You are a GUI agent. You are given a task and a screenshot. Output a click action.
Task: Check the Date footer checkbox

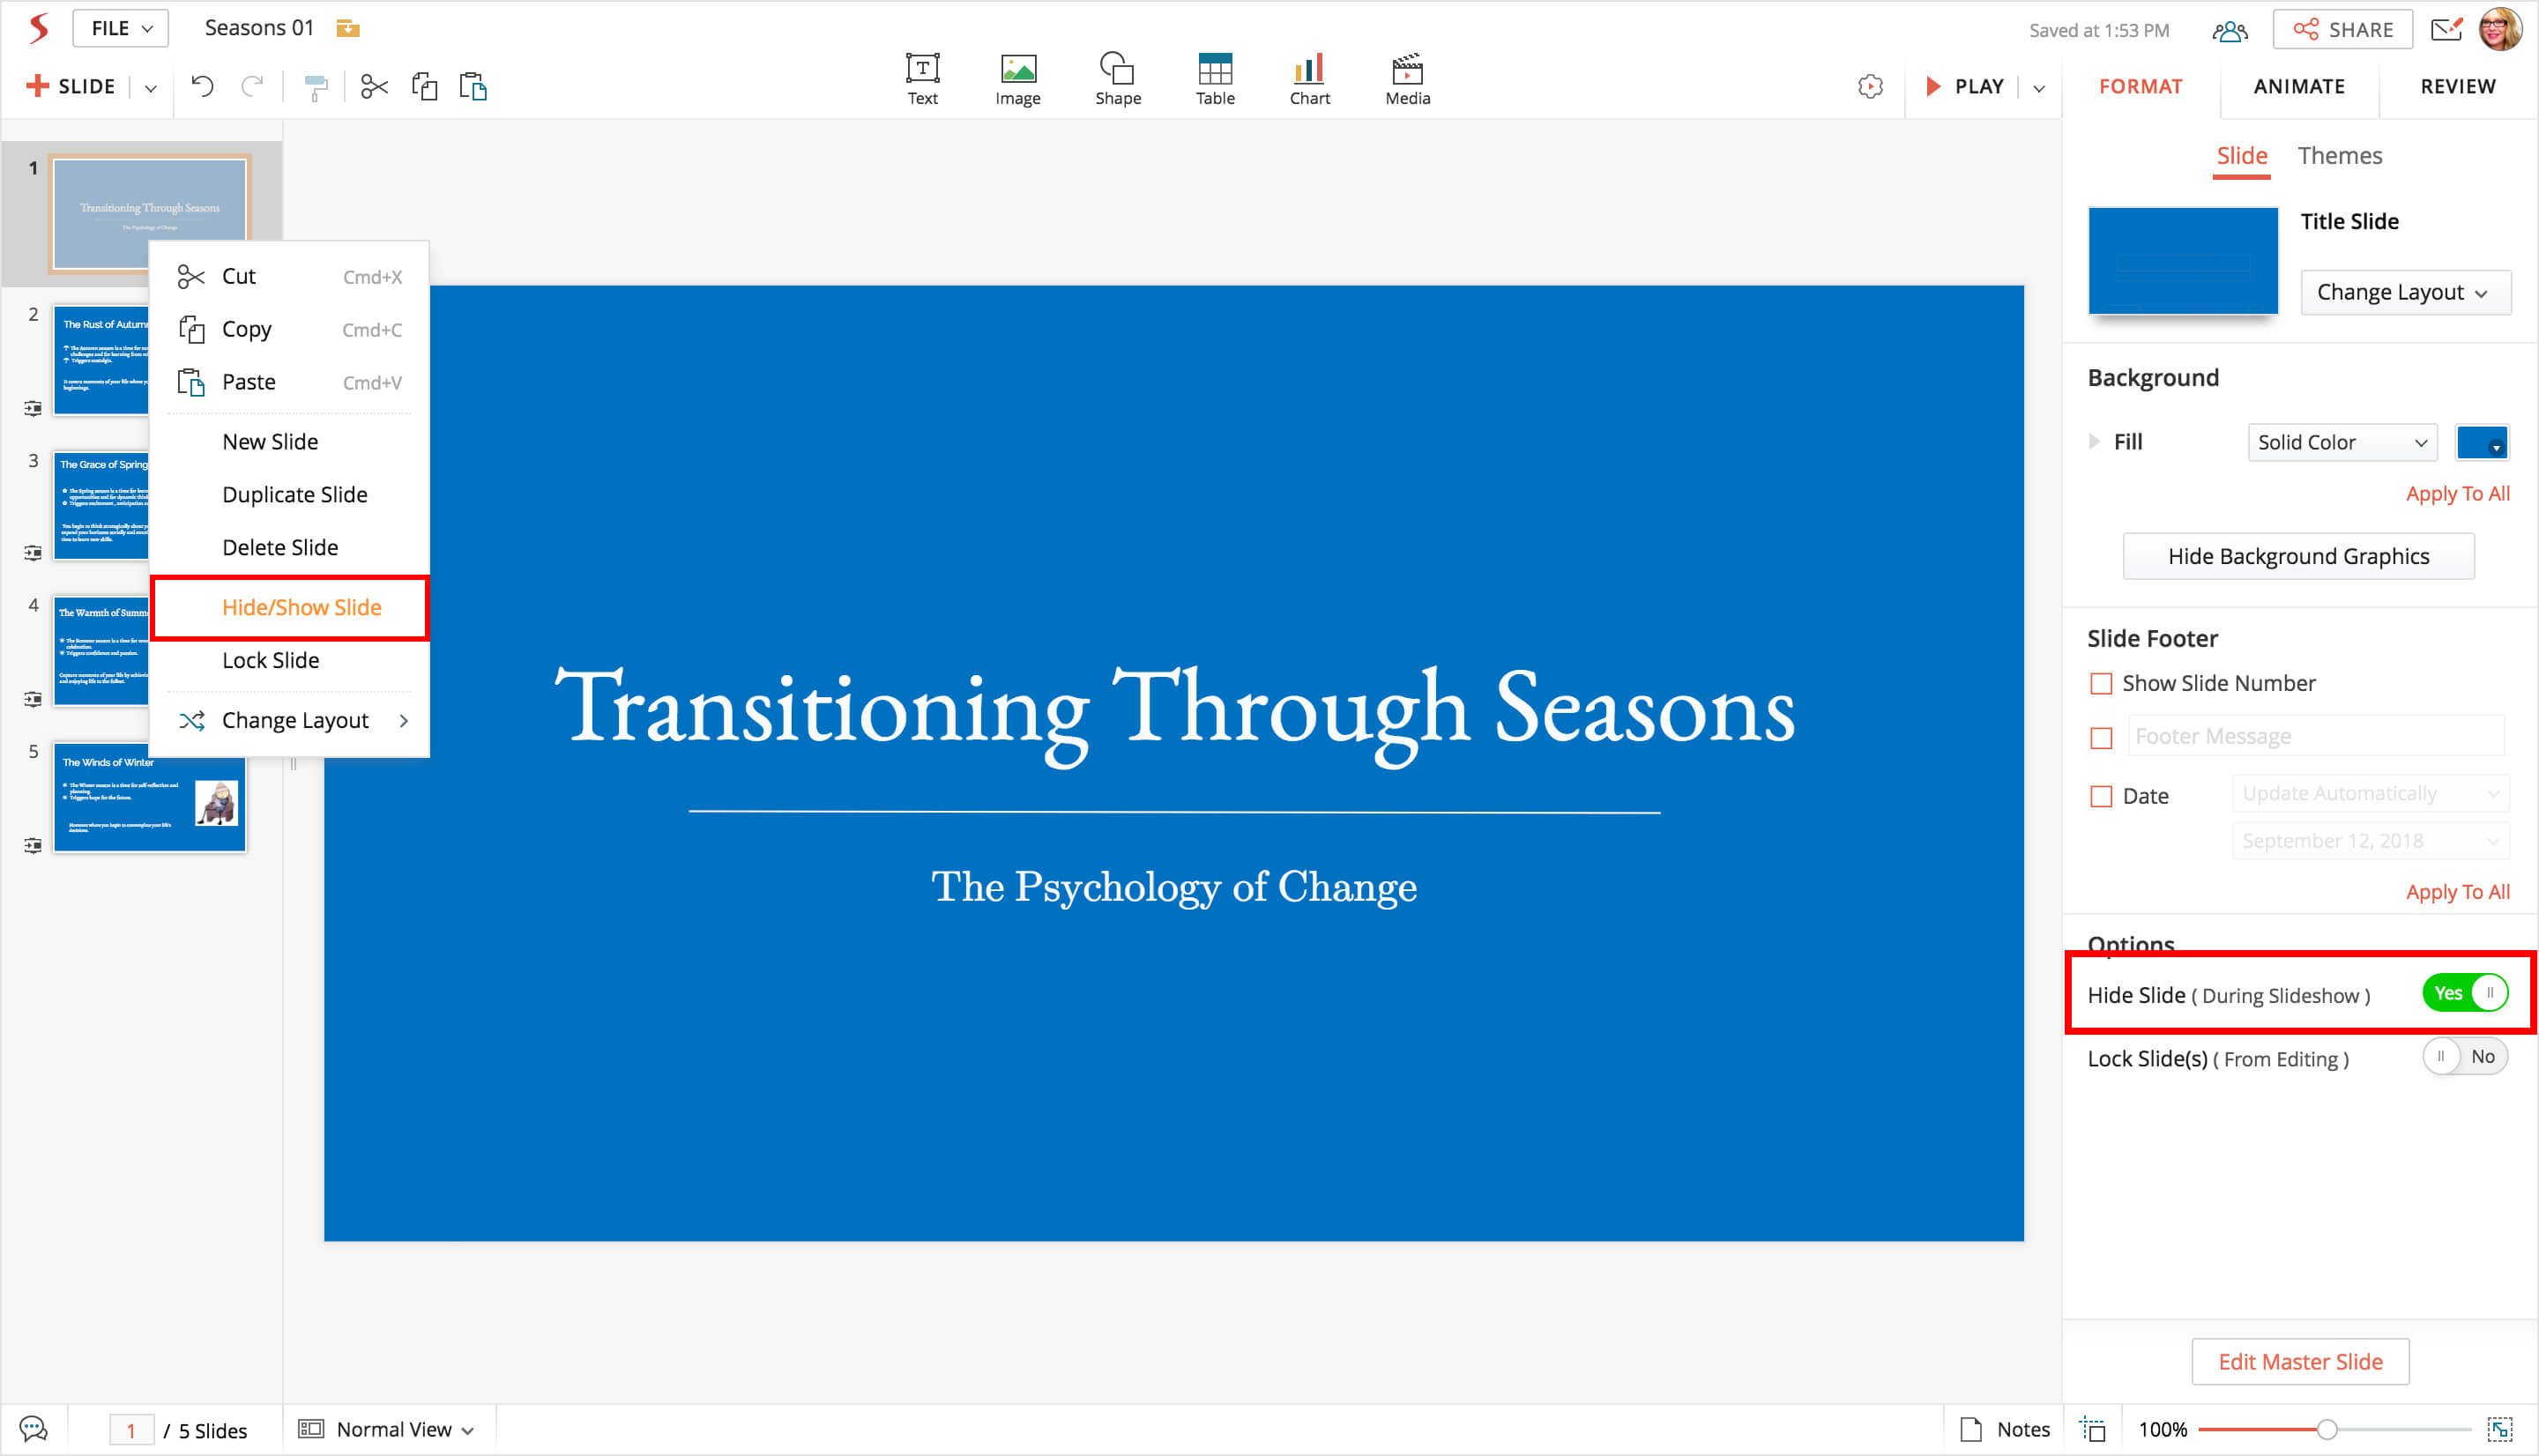click(x=2101, y=797)
